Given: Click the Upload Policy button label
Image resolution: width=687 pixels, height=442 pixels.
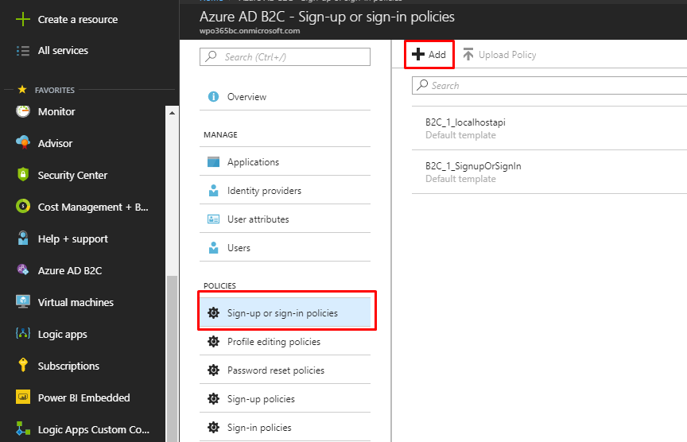Looking at the screenshot, I should click(x=507, y=55).
